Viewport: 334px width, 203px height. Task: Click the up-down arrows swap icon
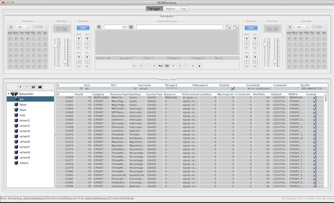click(x=160, y=66)
